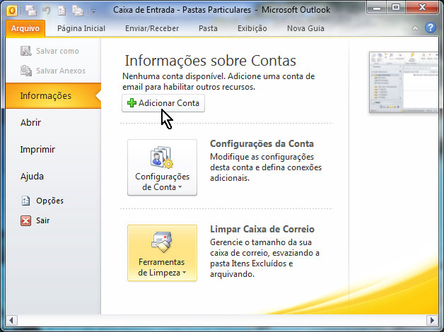Click the green plus Adicionar Conta icon
The width and height of the screenshot is (444, 332).
(x=132, y=103)
